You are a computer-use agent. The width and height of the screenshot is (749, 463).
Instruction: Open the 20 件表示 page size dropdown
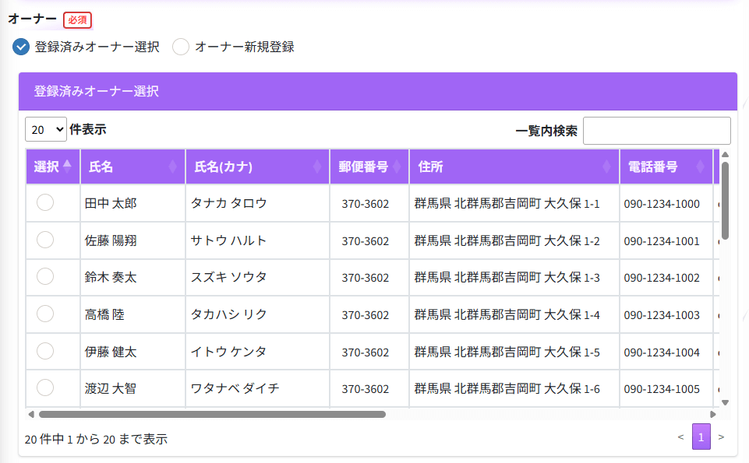(x=46, y=130)
